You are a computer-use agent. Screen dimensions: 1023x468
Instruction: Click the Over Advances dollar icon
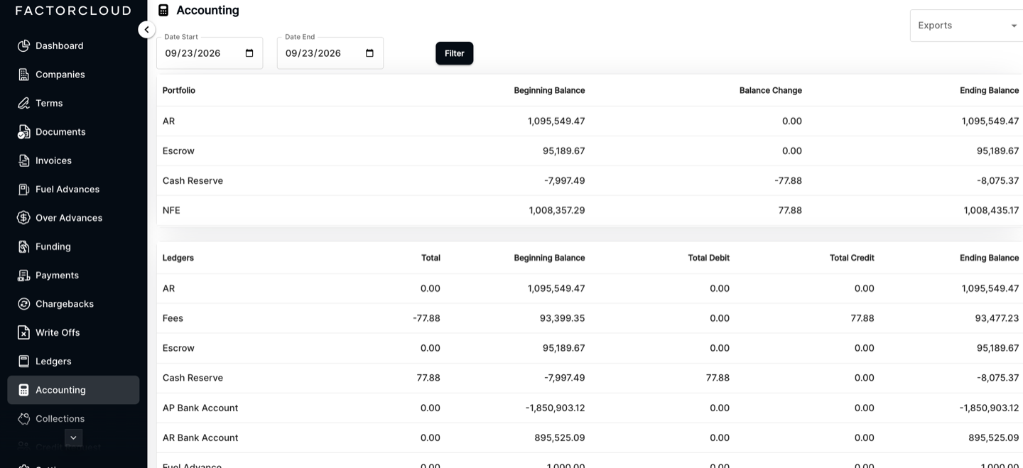23,218
